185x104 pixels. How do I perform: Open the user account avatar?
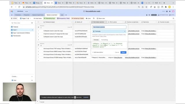point(173,11)
